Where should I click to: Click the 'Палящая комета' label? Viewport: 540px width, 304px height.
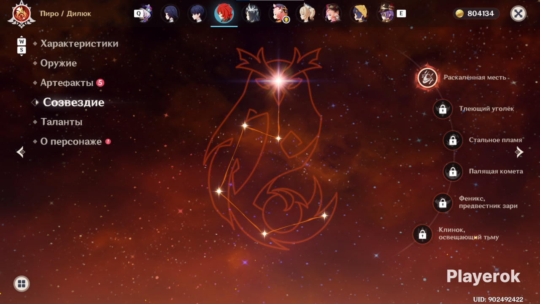pyautogui.click(x=496, y=171)
